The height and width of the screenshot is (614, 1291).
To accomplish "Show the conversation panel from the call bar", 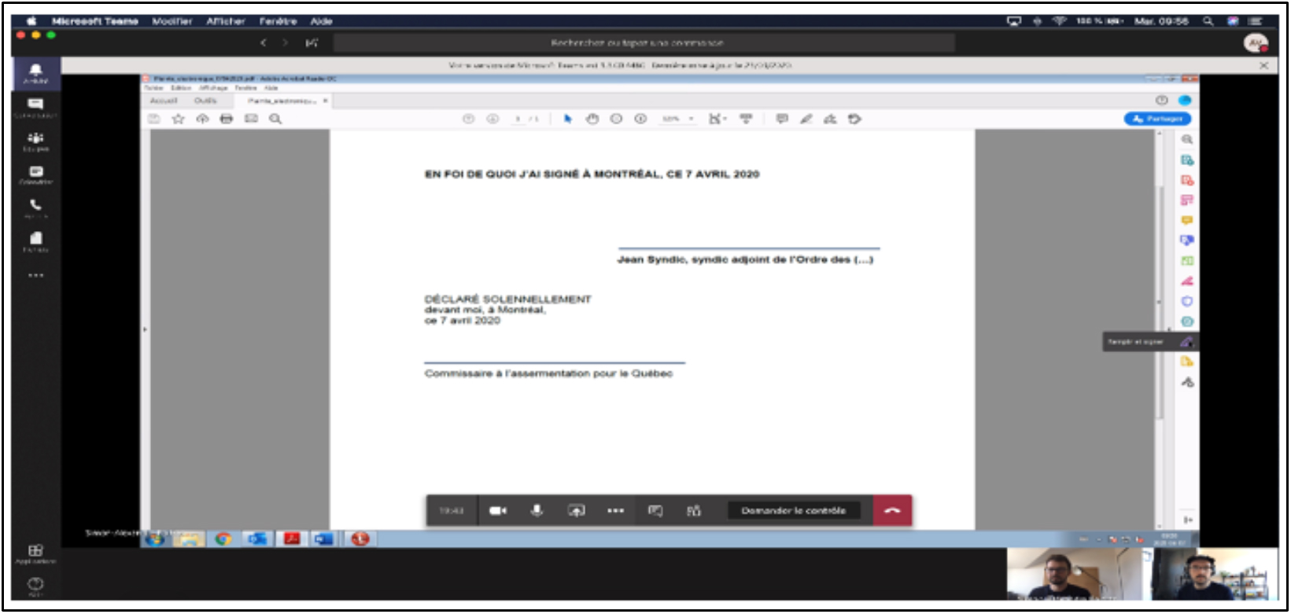I will pyautogui.click(x=655, y=511).
